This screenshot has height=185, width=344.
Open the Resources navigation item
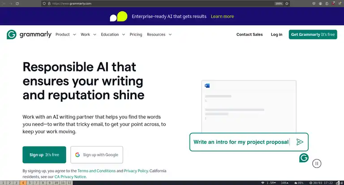pos(156,34)
